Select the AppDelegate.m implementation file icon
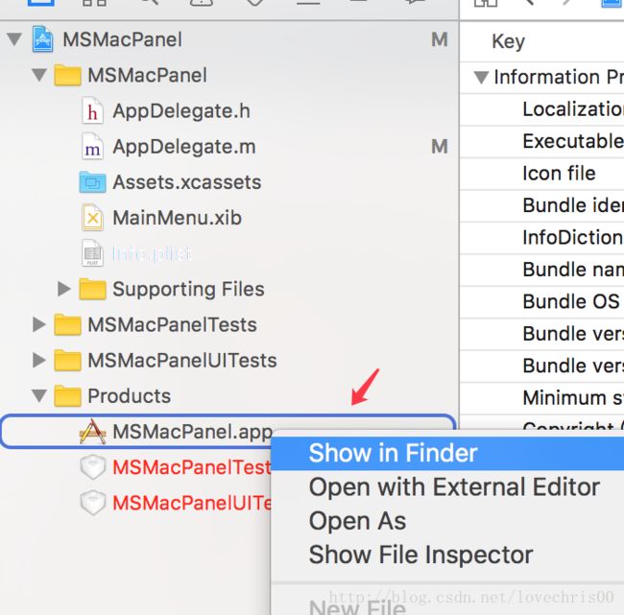The height and width of the screenshot is (615, 624). [x=92, y=147]
